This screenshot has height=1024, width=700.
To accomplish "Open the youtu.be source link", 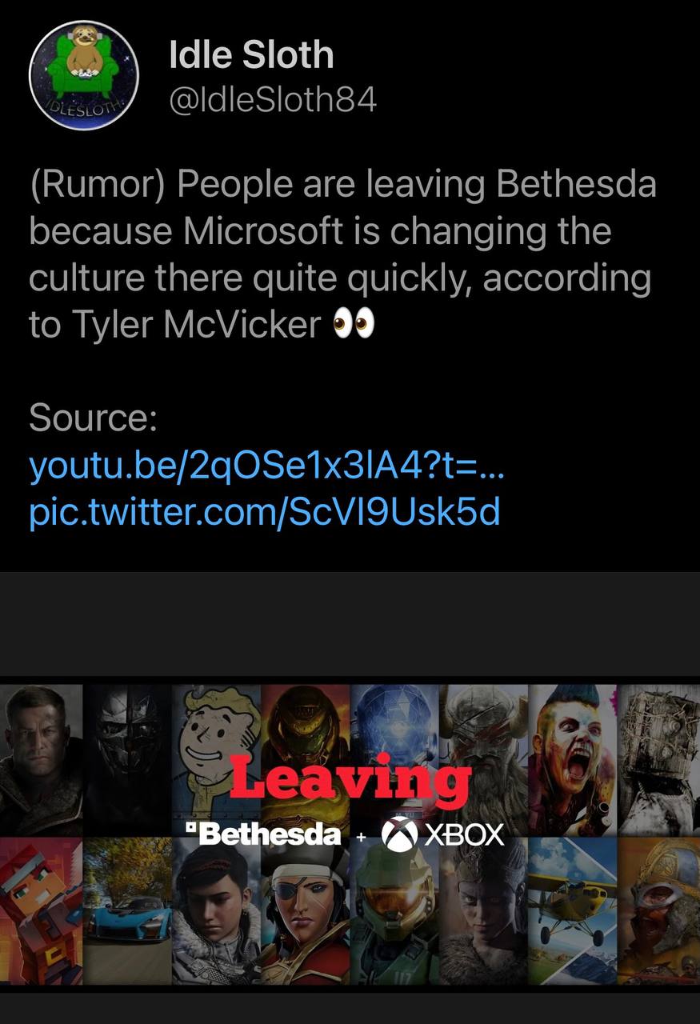I will click(266, 468).
